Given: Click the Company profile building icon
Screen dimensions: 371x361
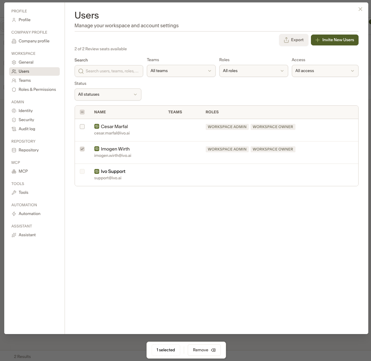Looking at the screenshot, I should (14, 41).
